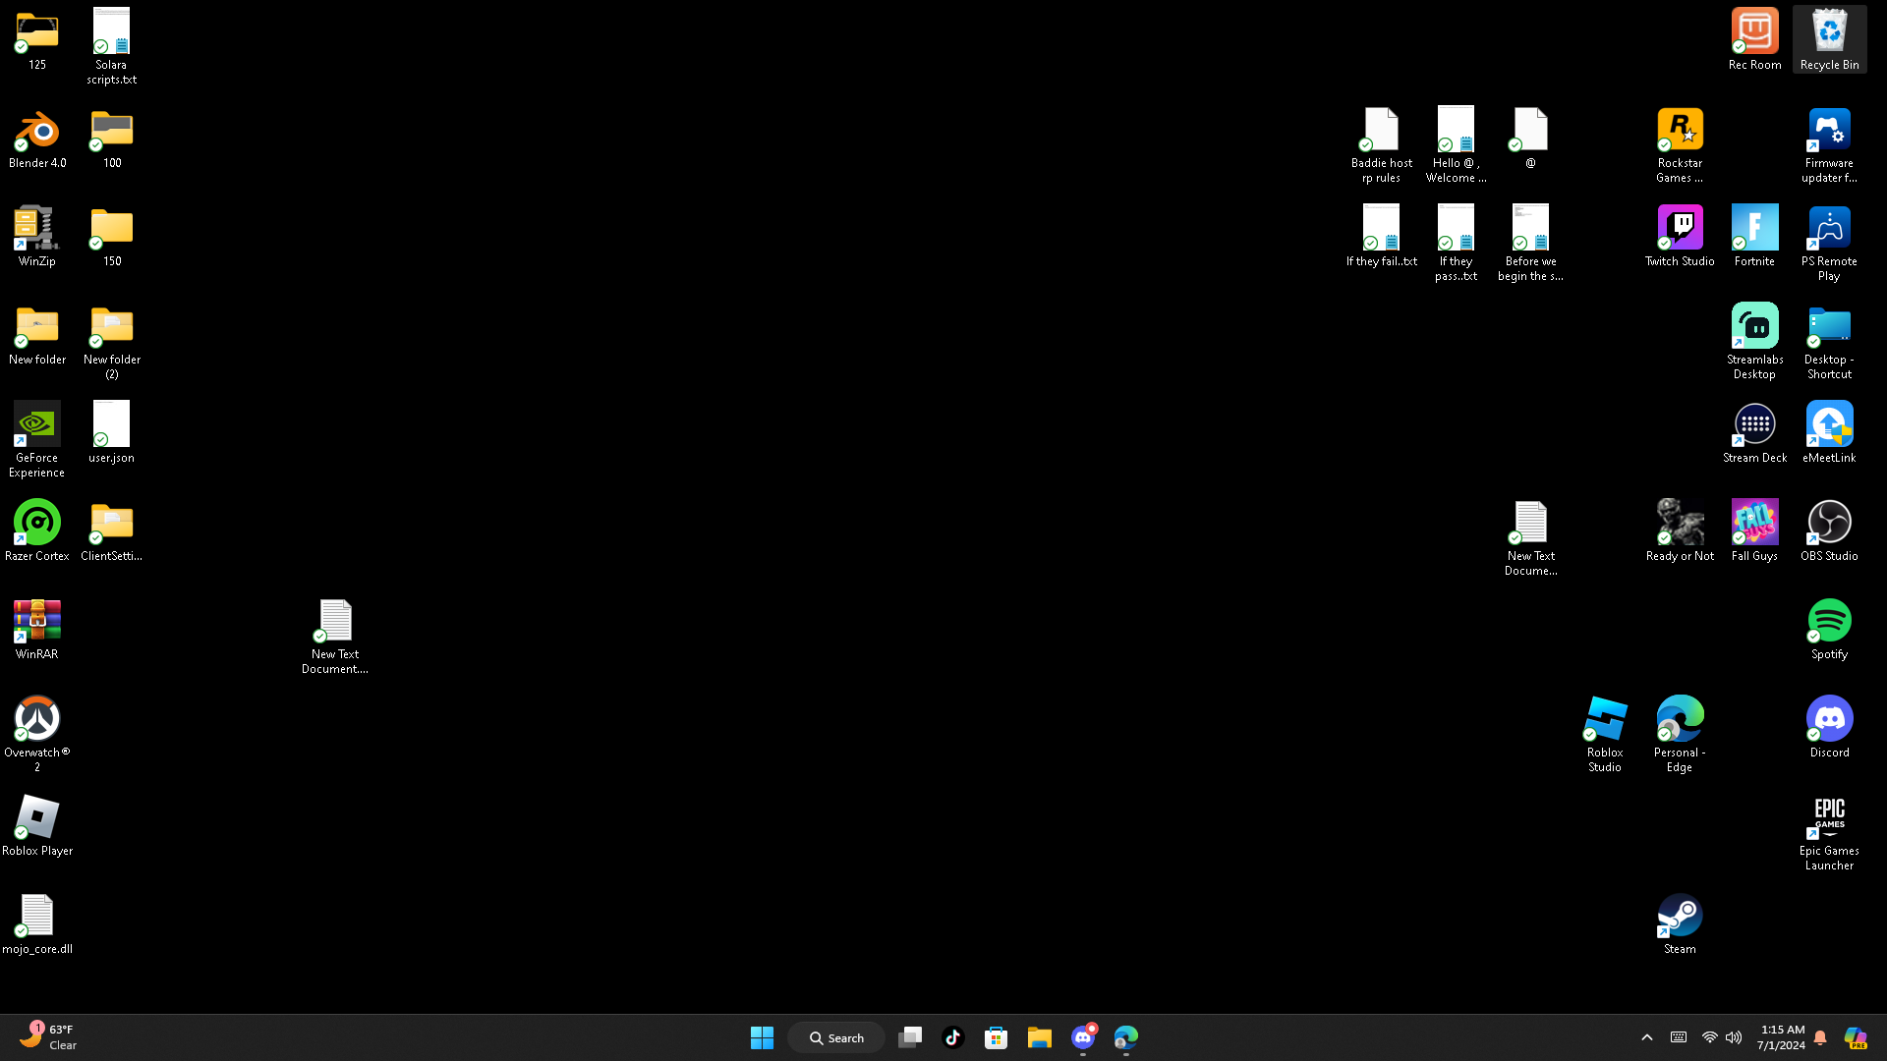Open Wi-Fi network settings in tray
Viewport: 1887px width, 1061px height.
(x=1710, y=1037)
